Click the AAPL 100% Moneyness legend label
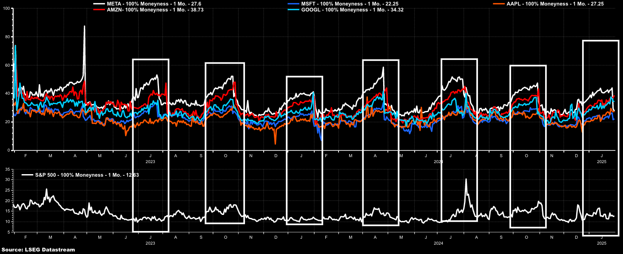The width and height of the screenshot is (623, 254). pos(555,3)
